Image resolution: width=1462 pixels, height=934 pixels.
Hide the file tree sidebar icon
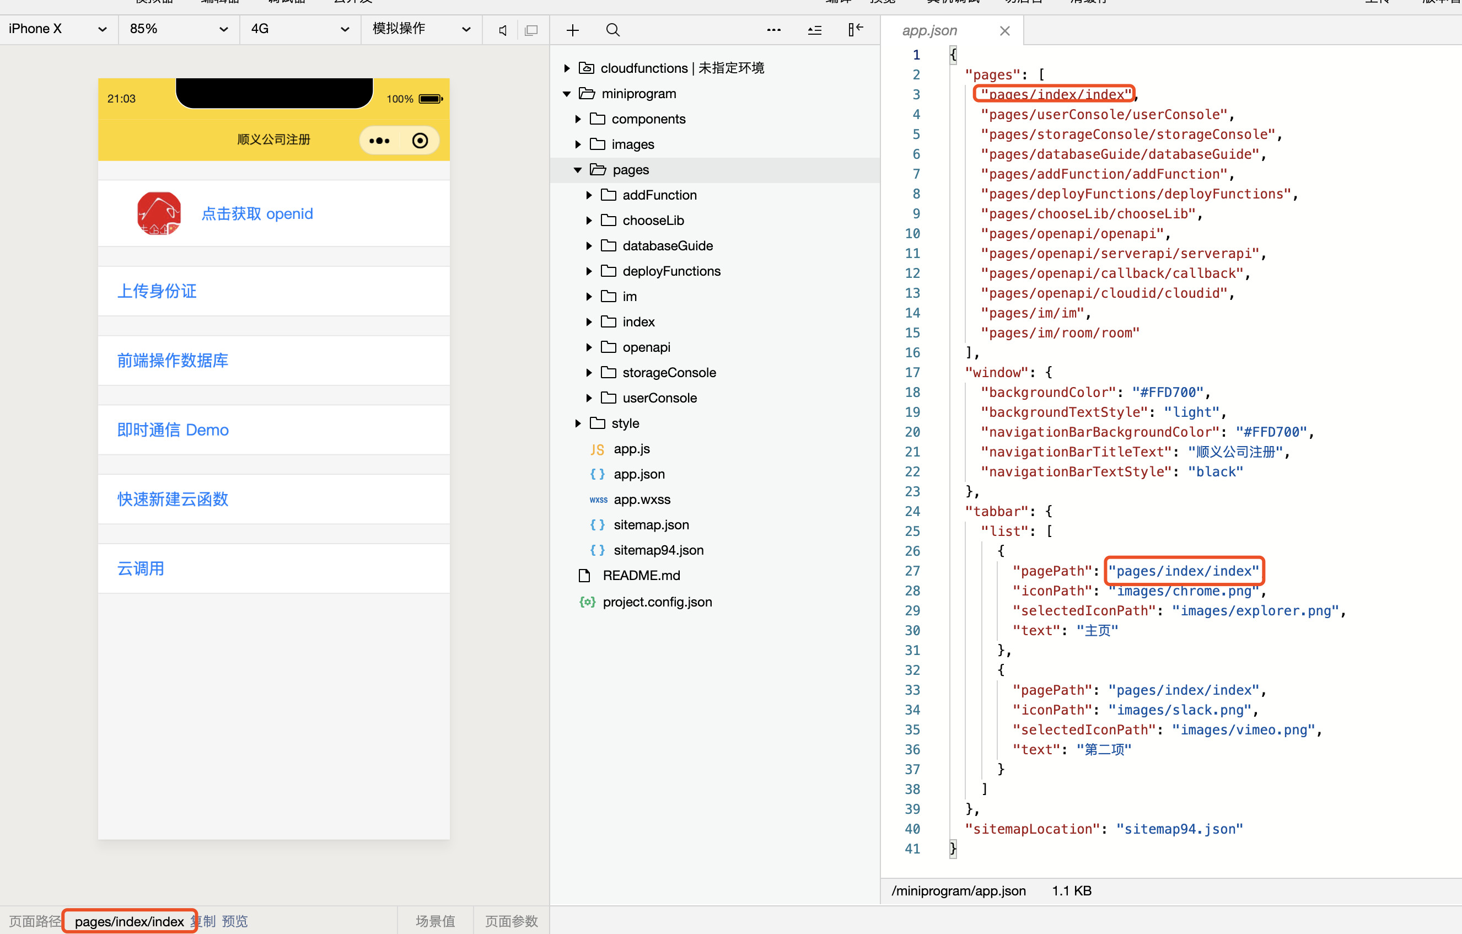pos(856,30)
